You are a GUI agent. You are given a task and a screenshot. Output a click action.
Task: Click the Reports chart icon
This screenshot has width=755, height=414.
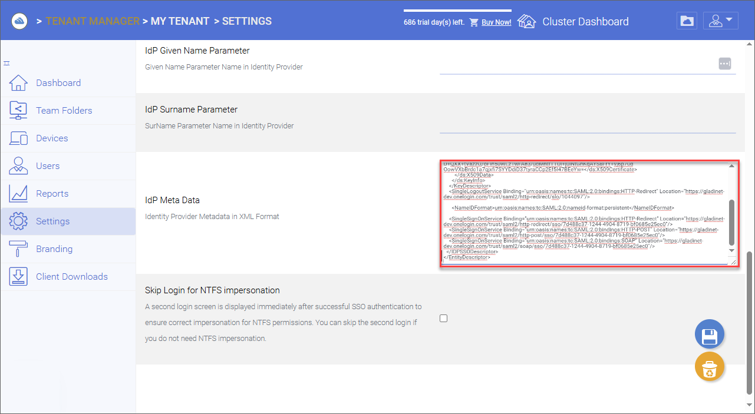(x=19, y=194)
